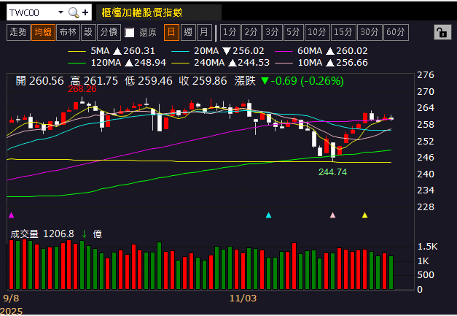Select the 60分 interval
The width and height of the screenshot is (457, 316).
coord(396,32)
